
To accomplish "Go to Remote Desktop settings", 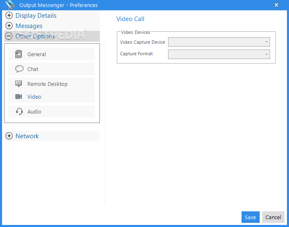I will (52, 84).
